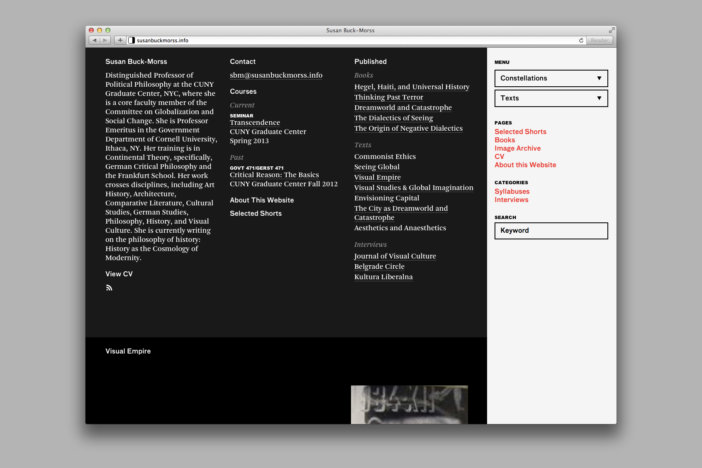Click the page favicon in address bar
This screenshot has width=702, height=468.
click(132, 40)
